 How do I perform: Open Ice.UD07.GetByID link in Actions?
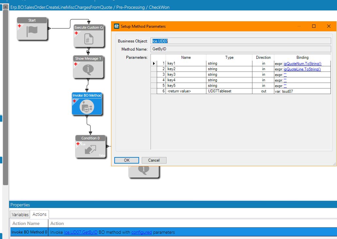coord(81,232)
